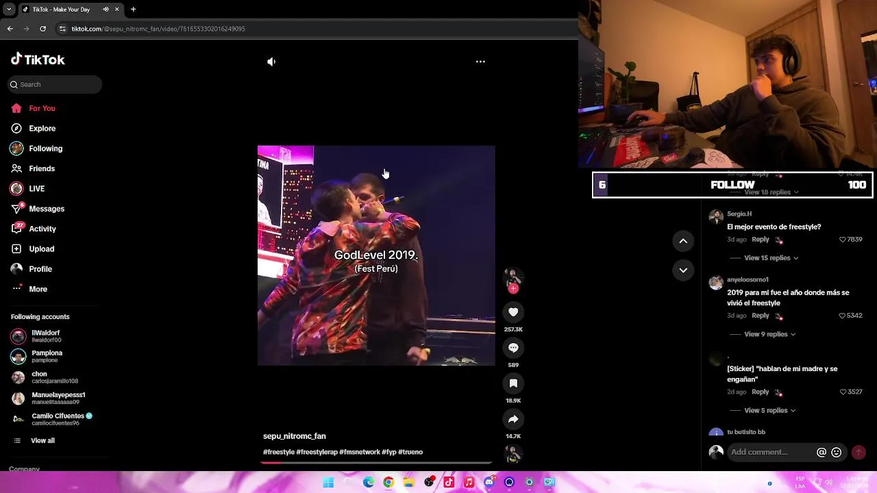Focus the TikTok Search field

coord(55,84)
